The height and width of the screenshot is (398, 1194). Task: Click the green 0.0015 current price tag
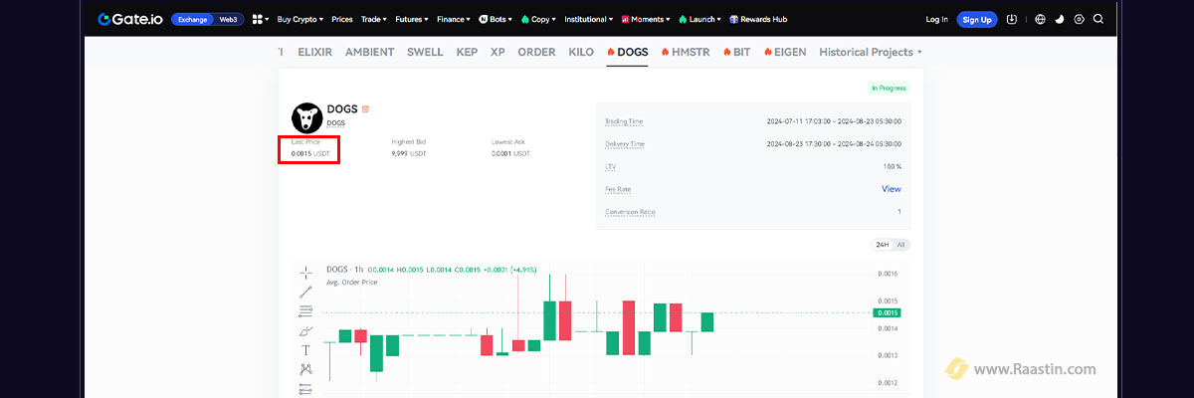click(886, 313)
